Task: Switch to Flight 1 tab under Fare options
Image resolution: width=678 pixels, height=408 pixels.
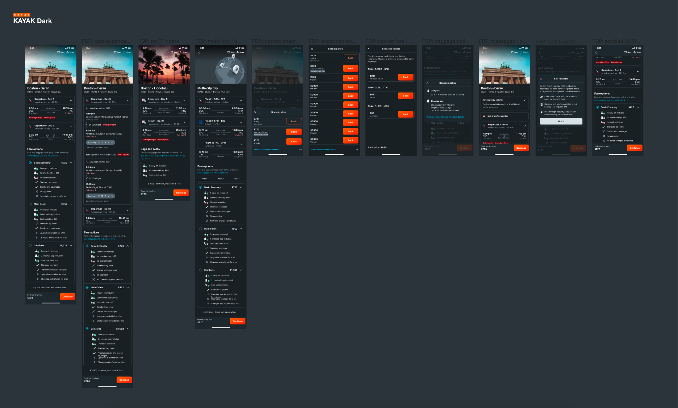Action: pos(205,179)
